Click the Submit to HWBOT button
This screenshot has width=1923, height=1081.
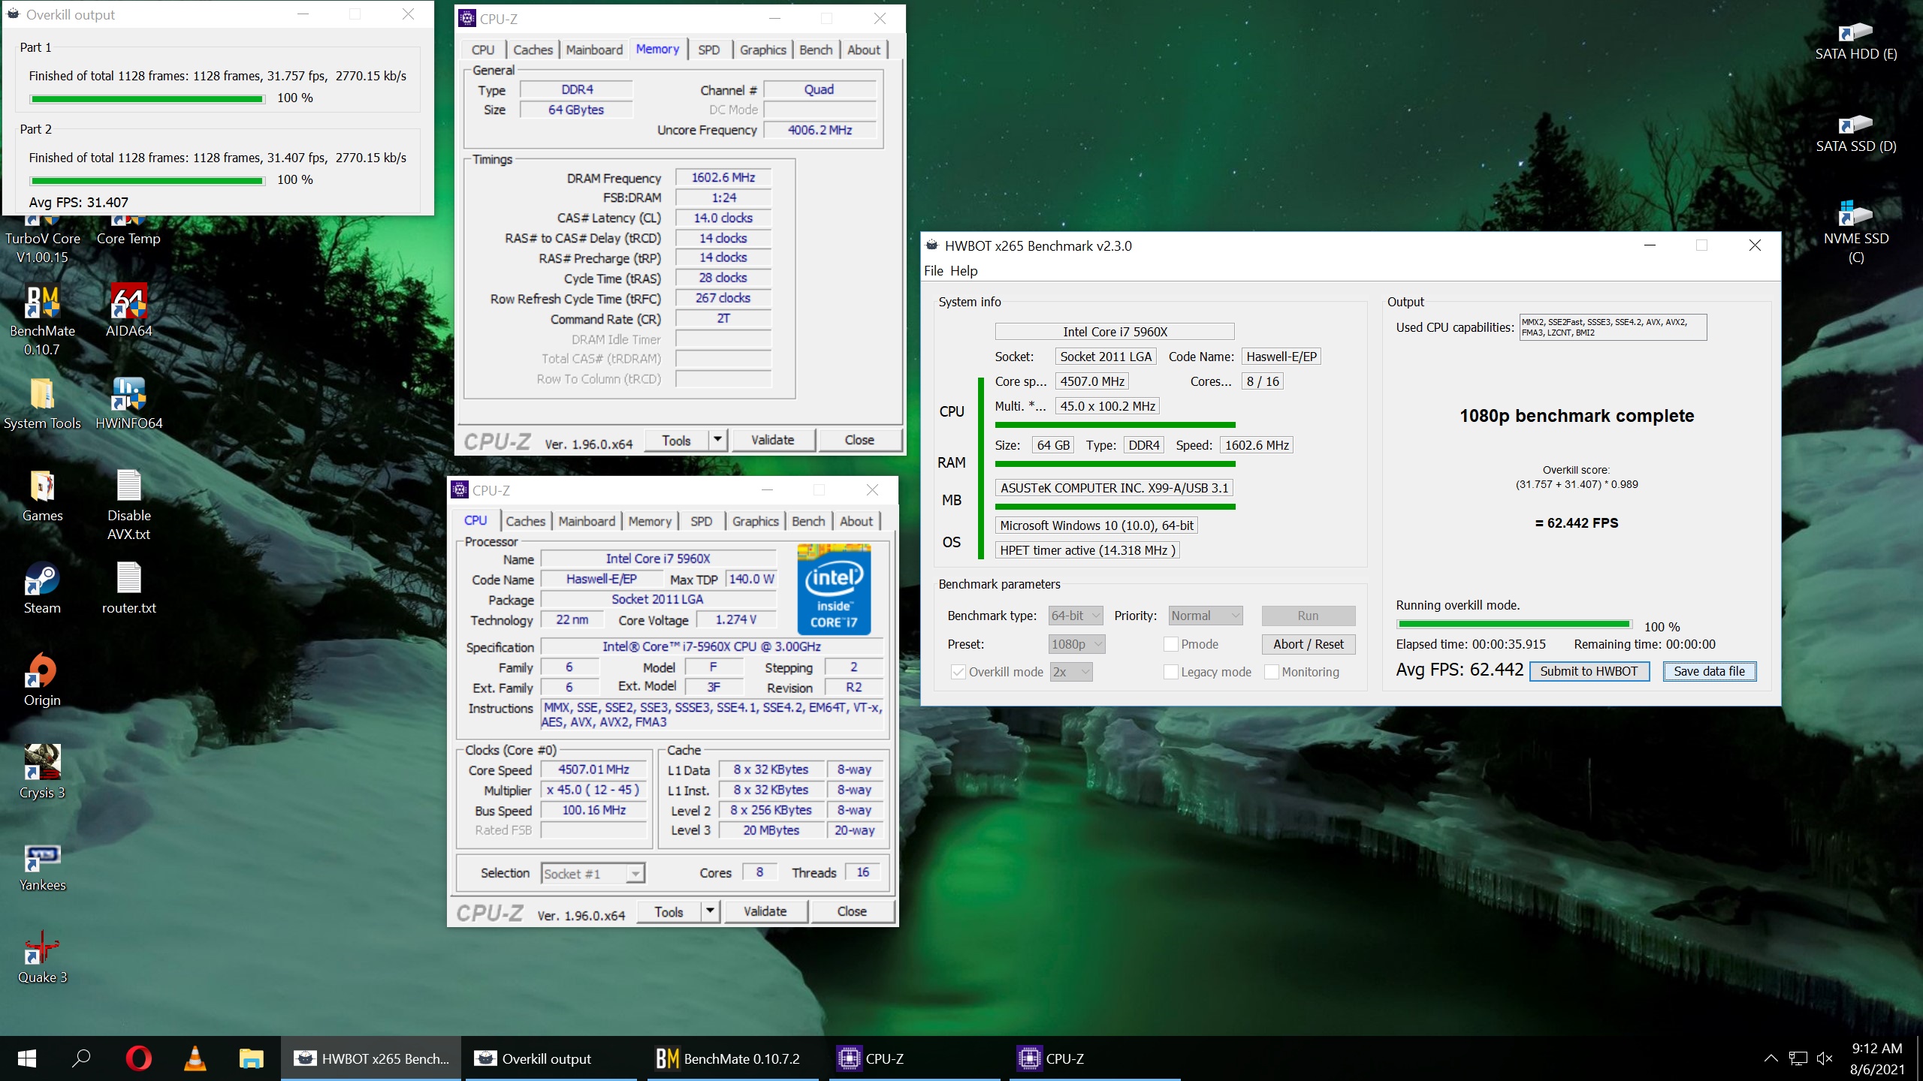coord(1589,671)
